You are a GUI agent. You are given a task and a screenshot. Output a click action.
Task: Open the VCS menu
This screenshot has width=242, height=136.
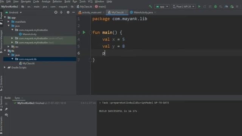(90, 2)
